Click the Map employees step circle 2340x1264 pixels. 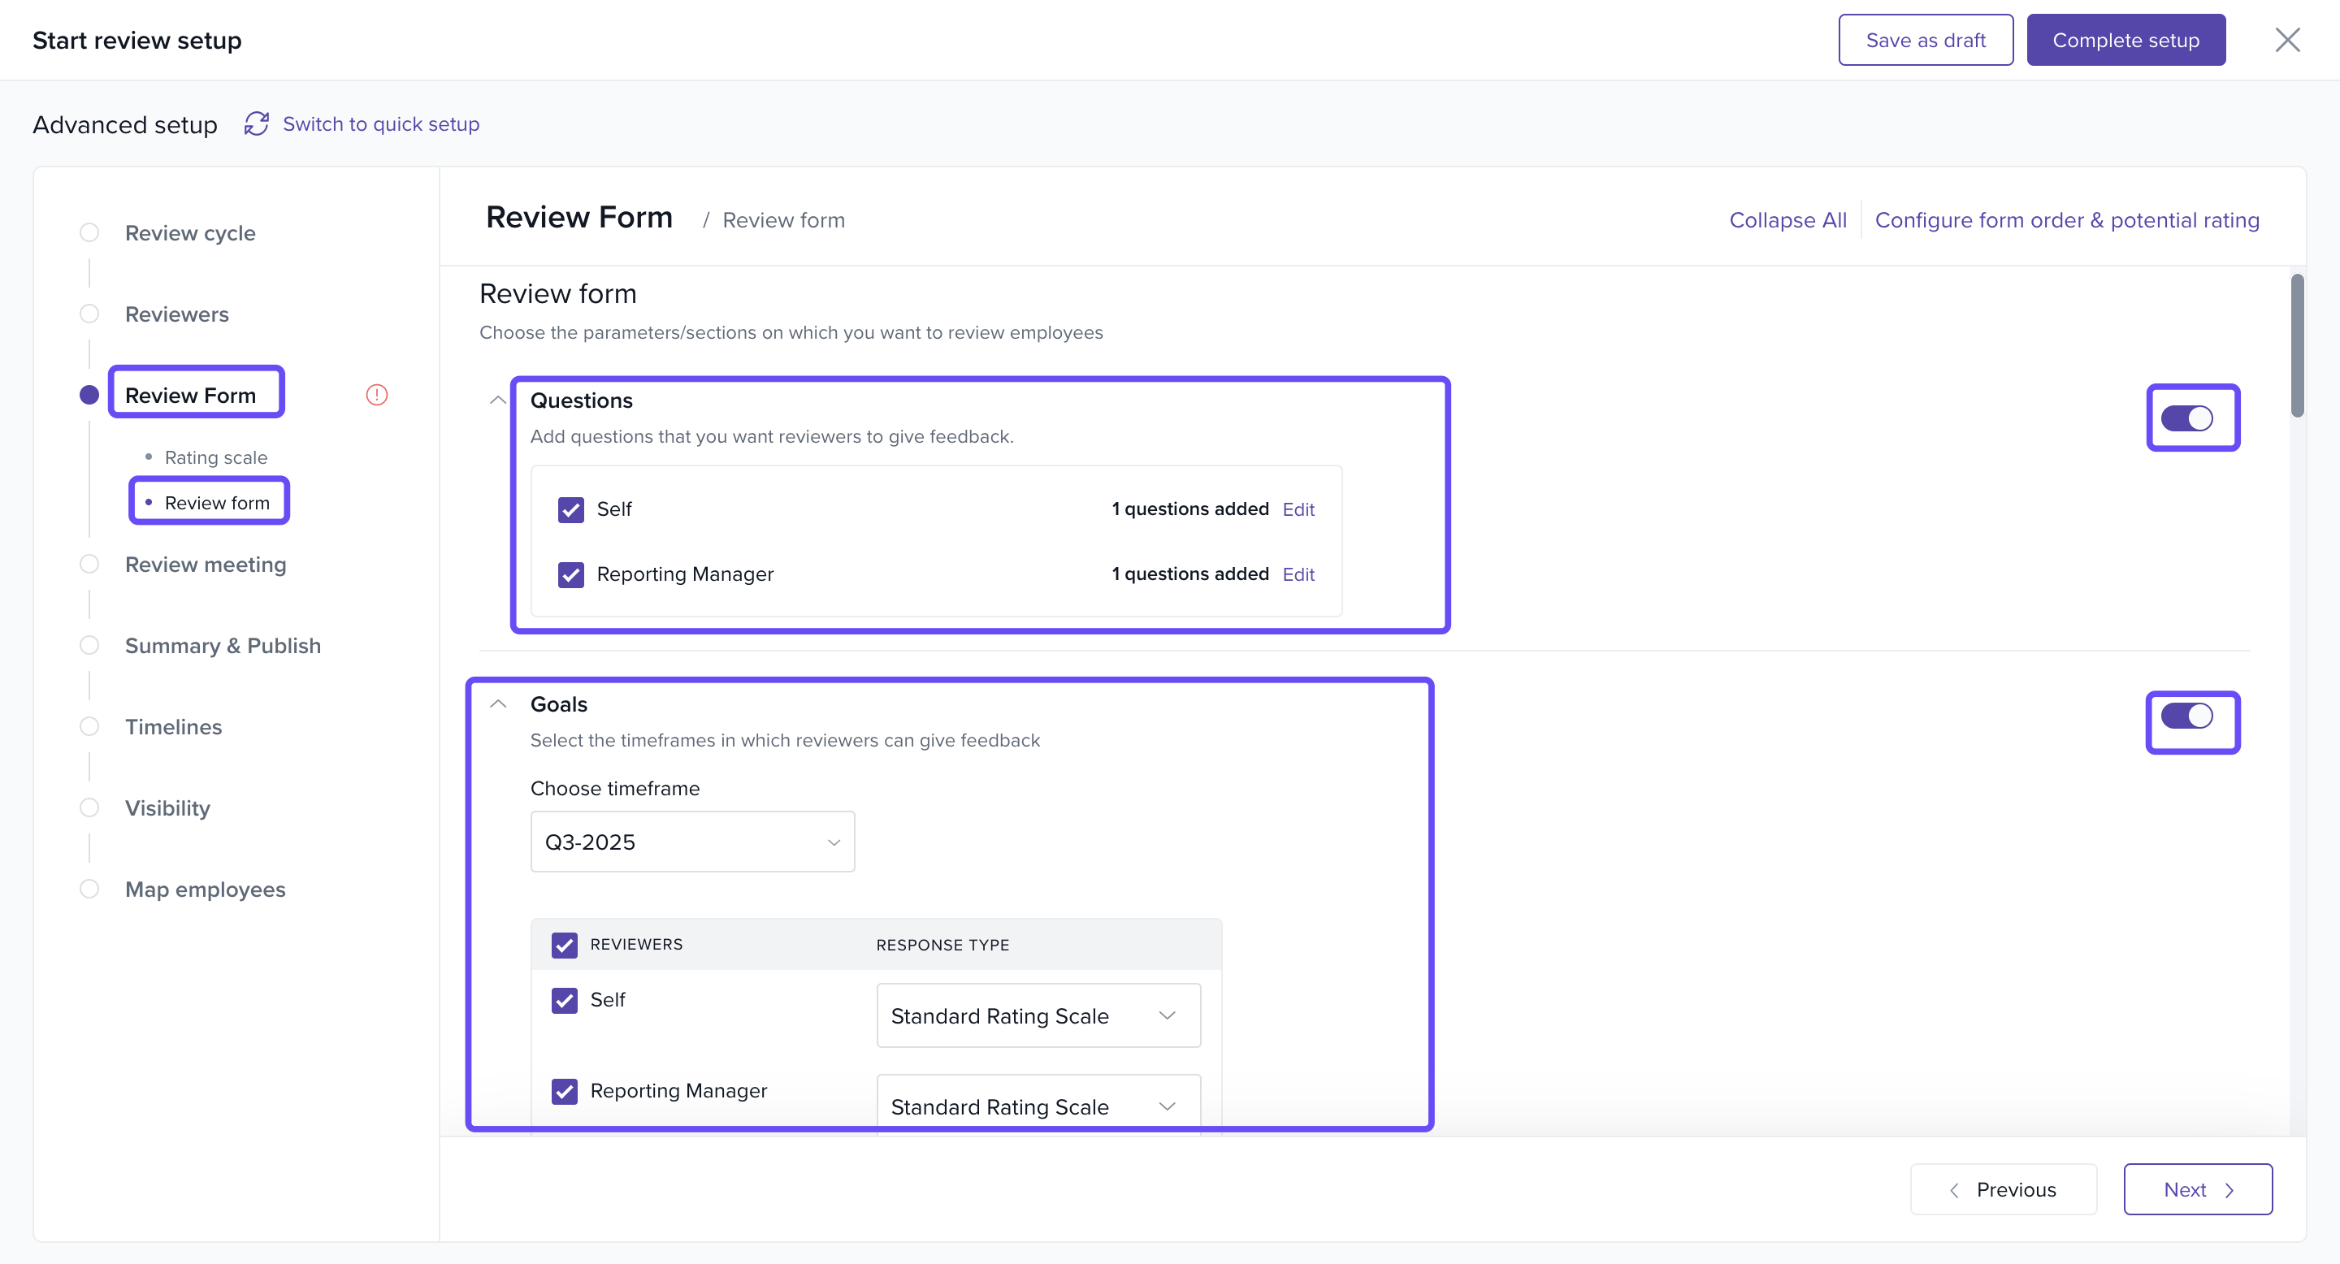pyautogui.click(x=89, y=889)
